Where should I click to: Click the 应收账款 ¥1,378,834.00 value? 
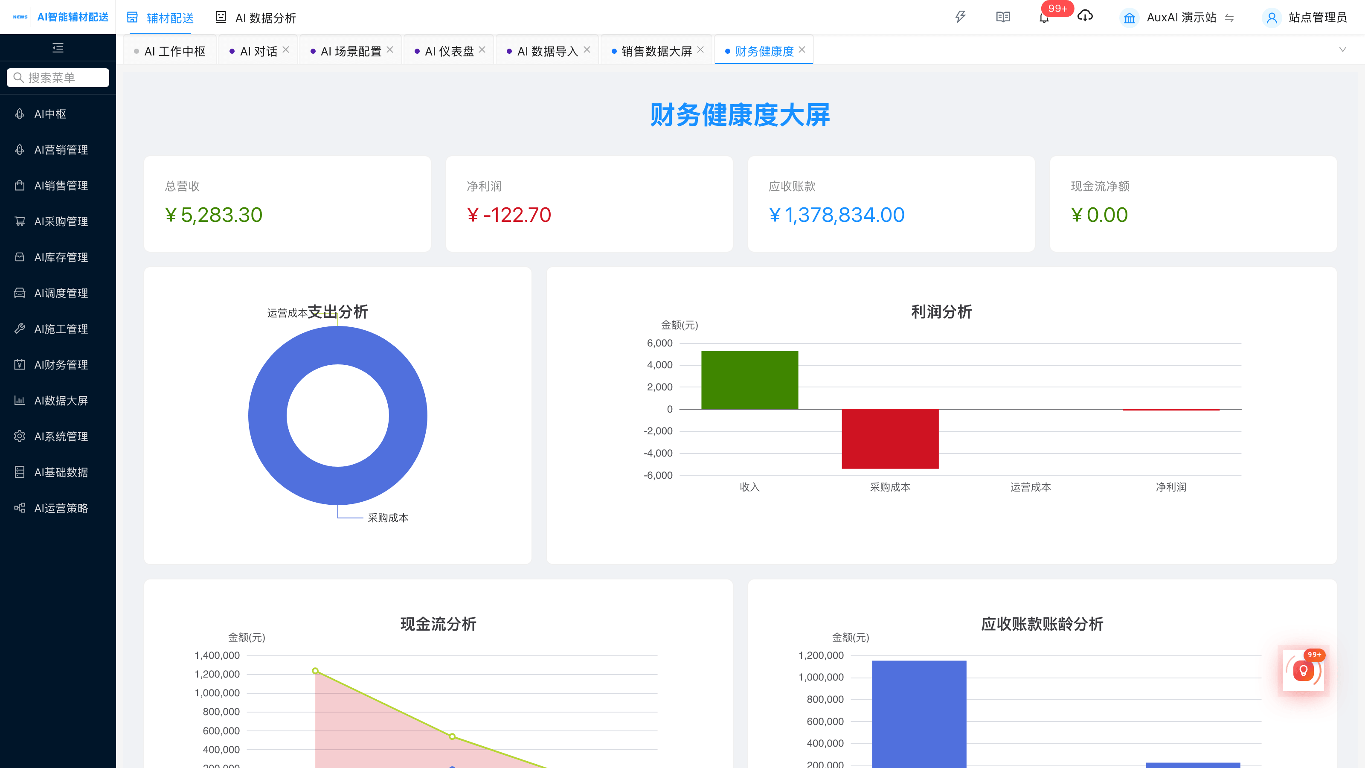(836, 215)
